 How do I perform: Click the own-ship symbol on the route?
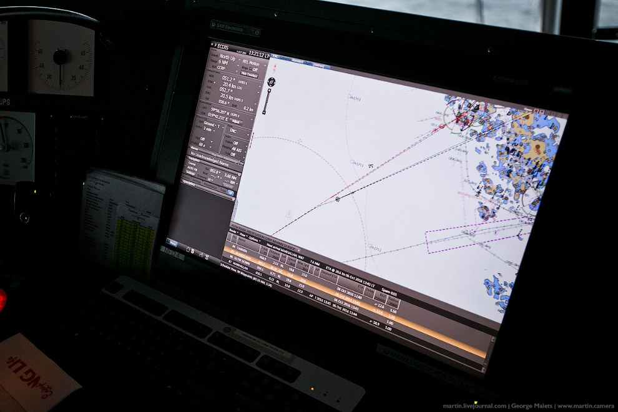[x=337, y=199]
